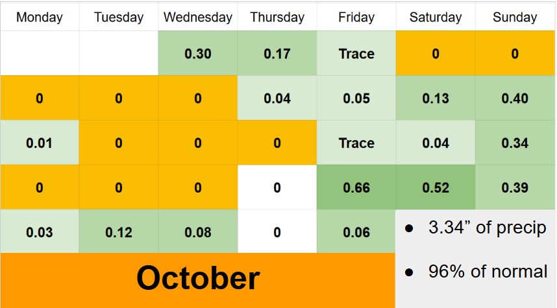The image size is (557, 308).
Task: Select the 3.34" of precip text
Action: [487, 228]
